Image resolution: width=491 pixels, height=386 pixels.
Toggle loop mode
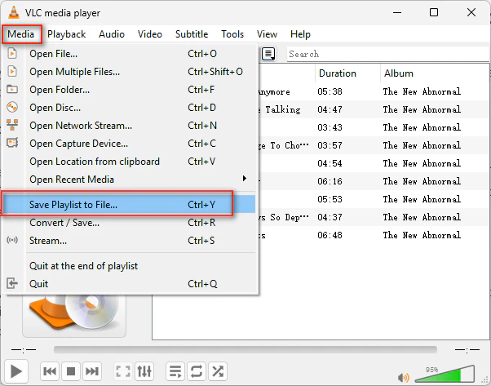click(197, 371)
